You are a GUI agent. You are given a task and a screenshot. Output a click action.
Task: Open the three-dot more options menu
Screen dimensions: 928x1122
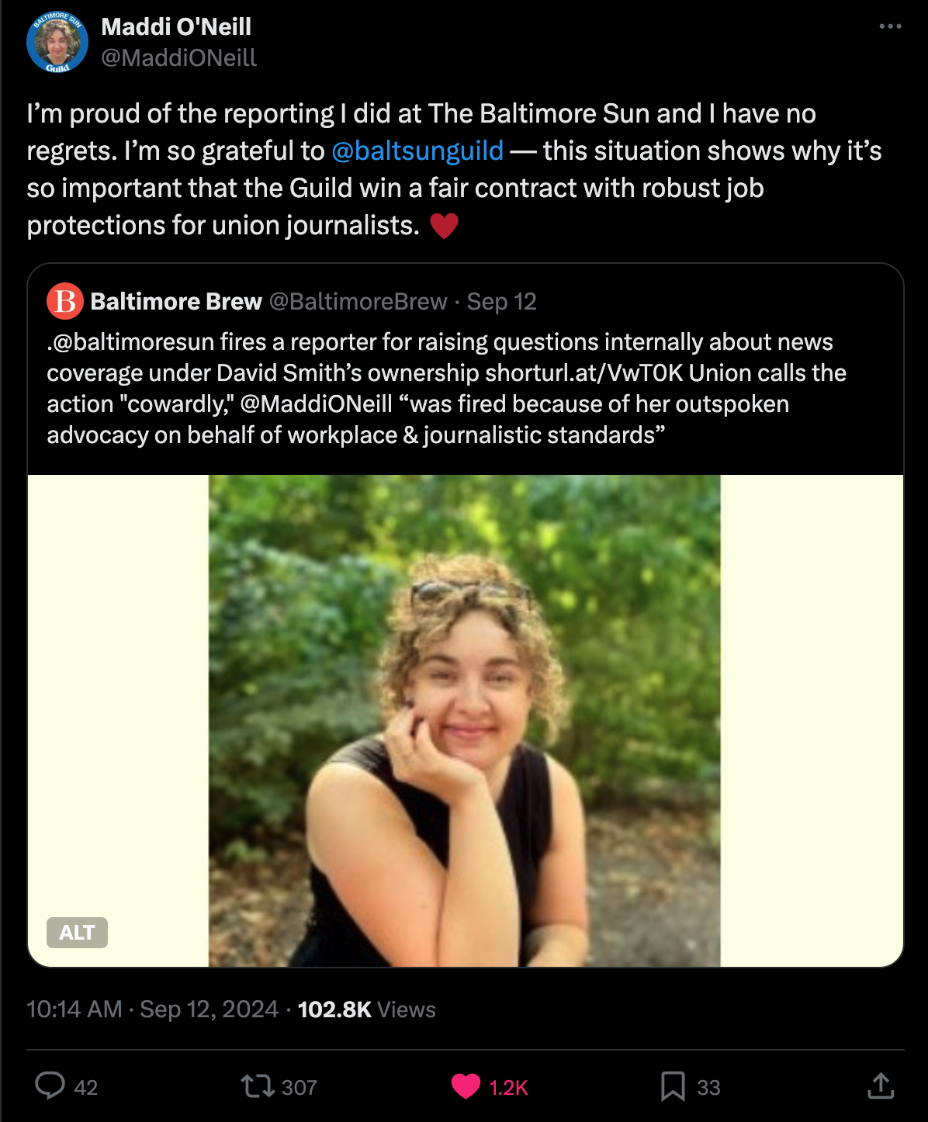[890, 26]
